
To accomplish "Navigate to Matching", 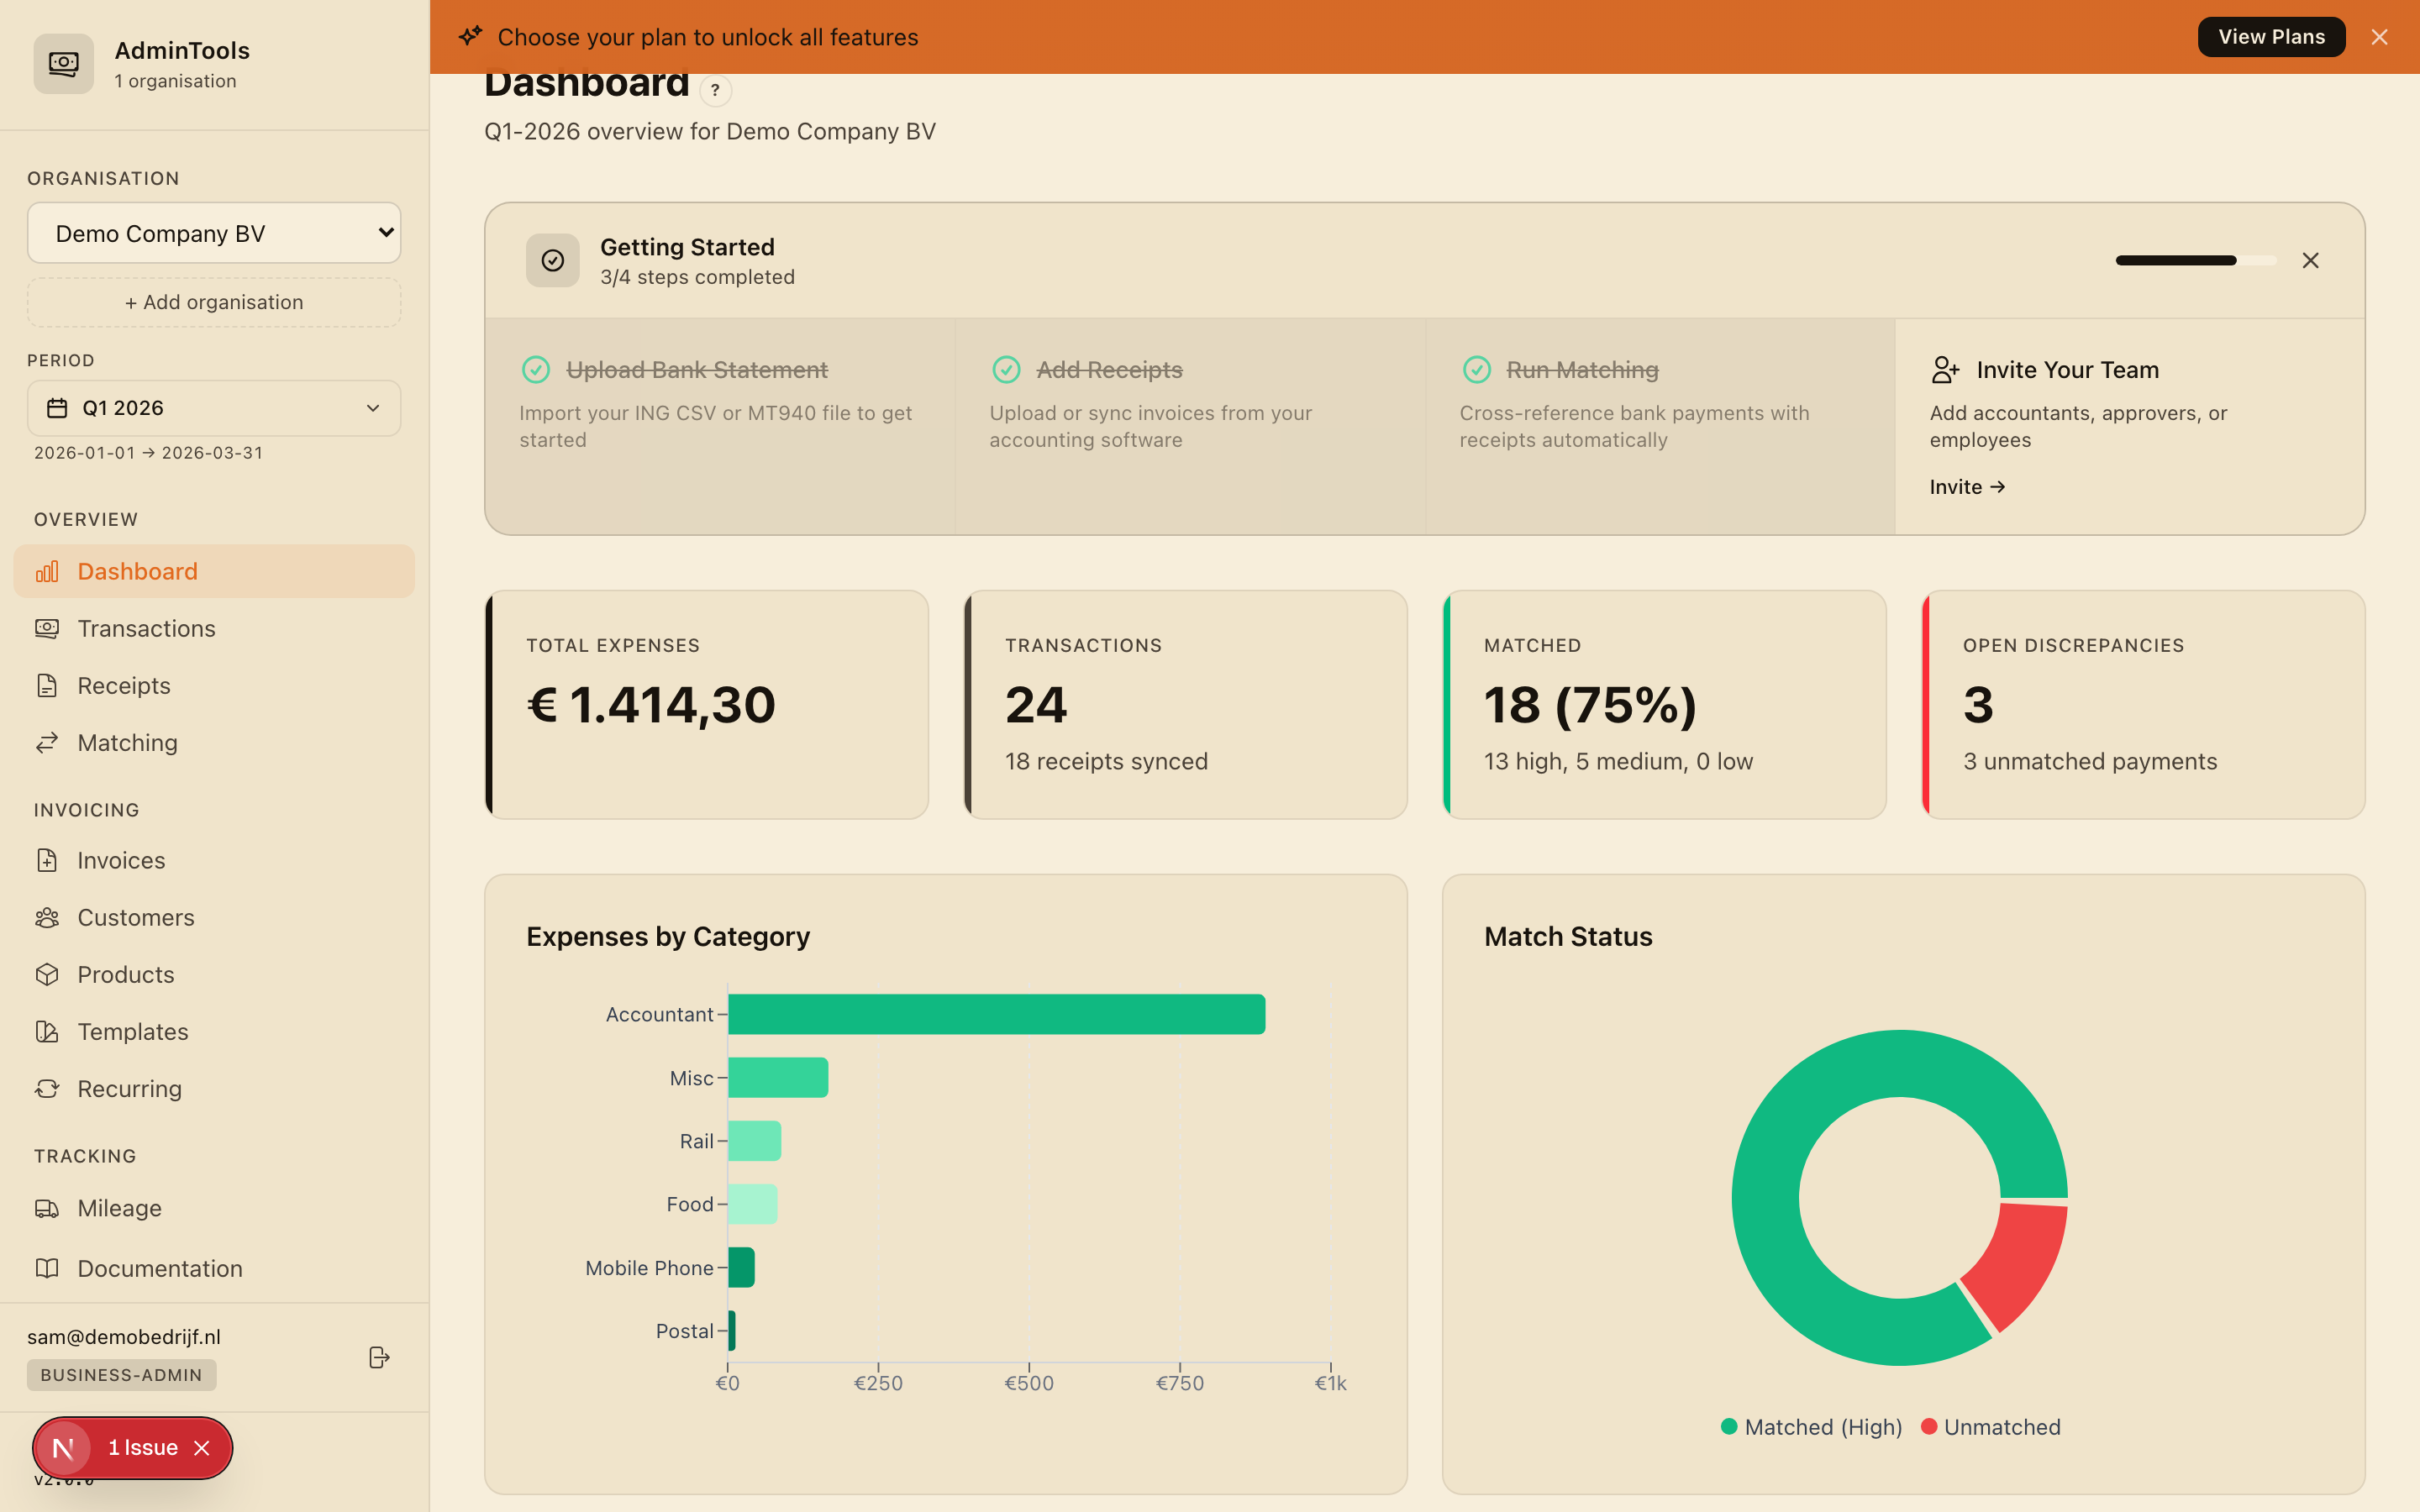I will pyautogui.click(x=214, y=742).
